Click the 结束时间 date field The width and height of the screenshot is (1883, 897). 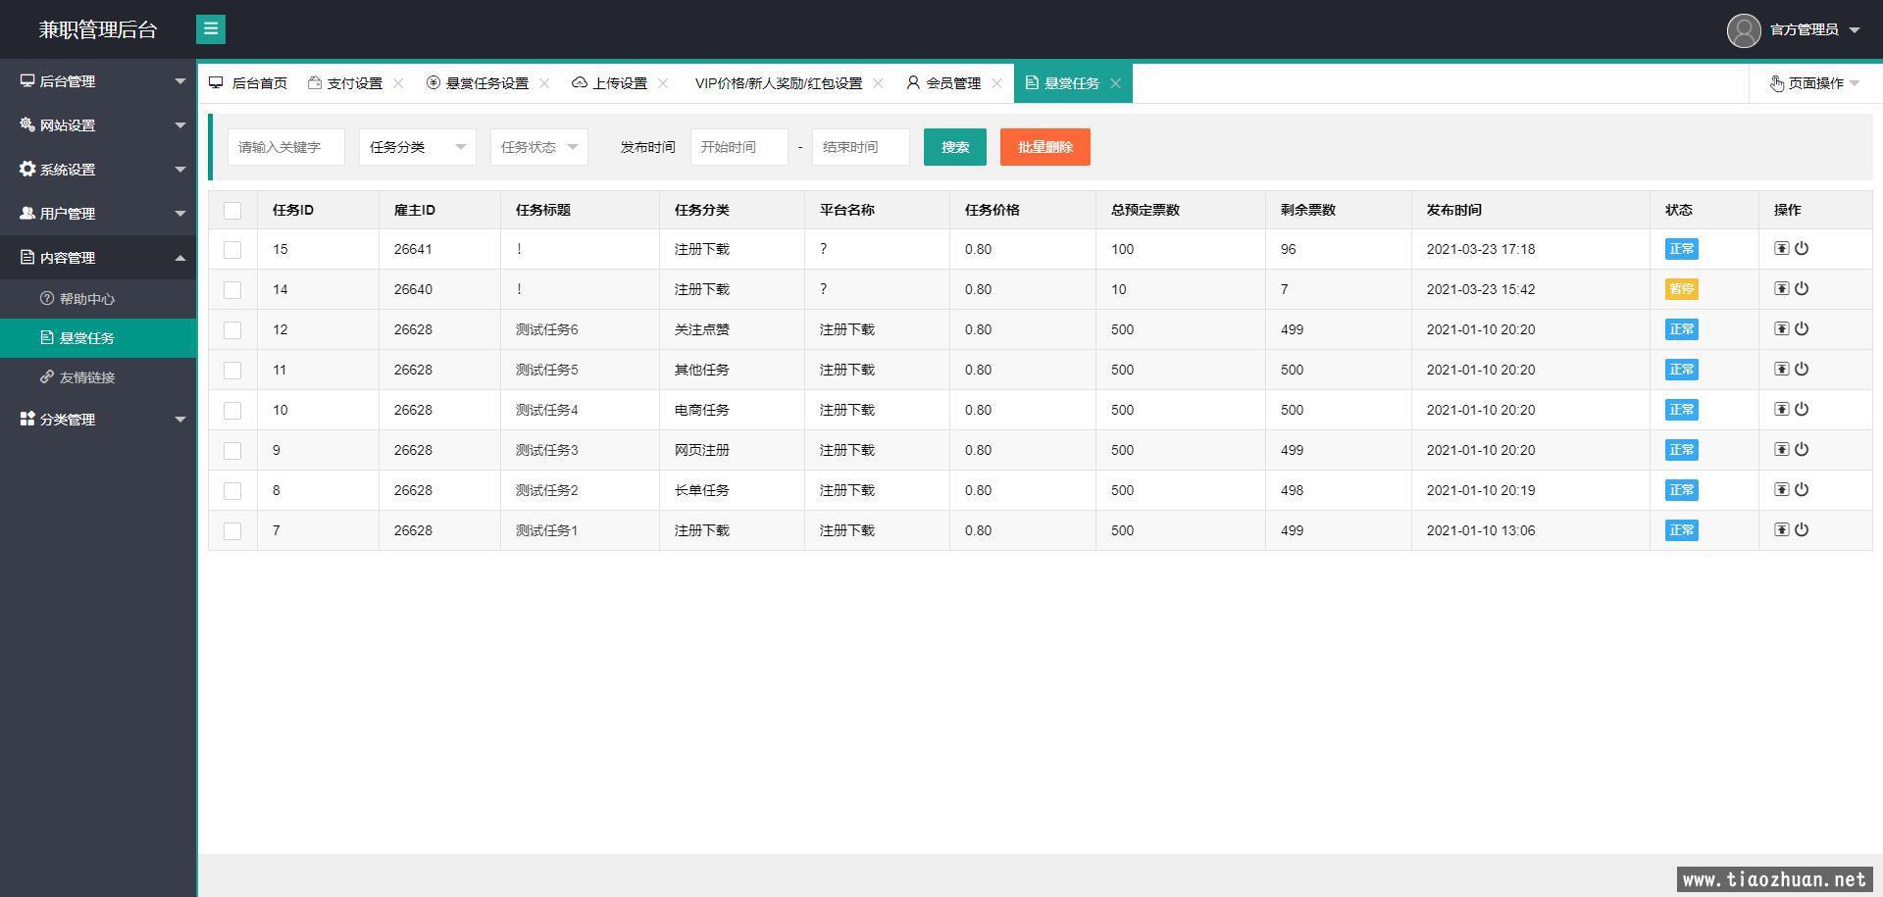pos(861,147)
